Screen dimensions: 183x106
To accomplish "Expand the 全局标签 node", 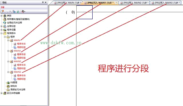I will coord(1,26).
